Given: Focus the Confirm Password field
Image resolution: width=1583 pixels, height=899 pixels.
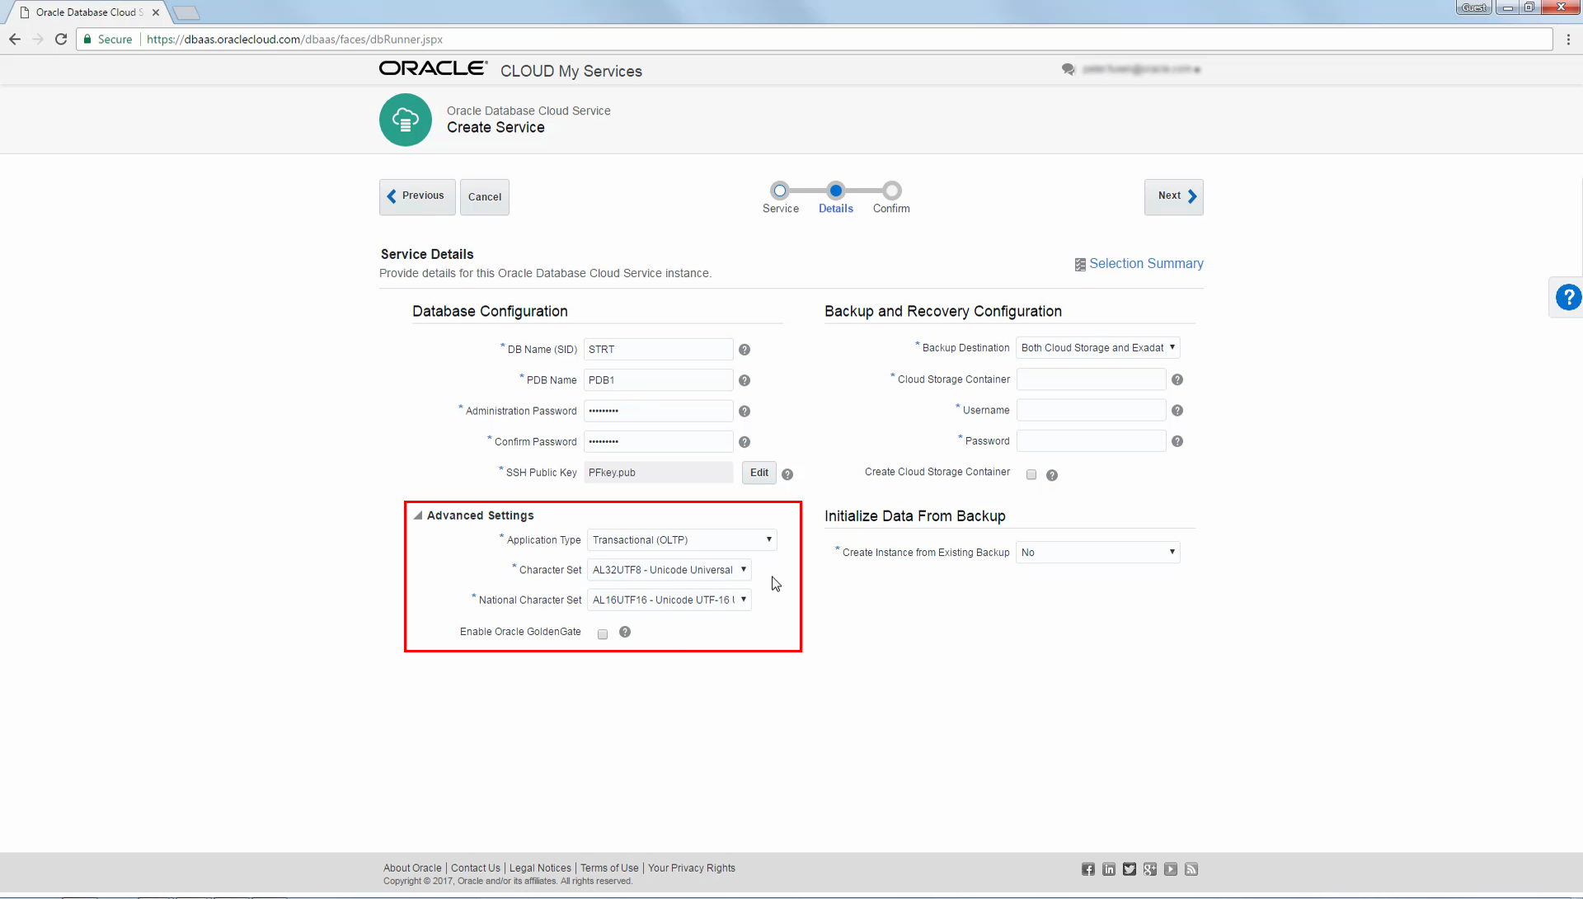Looking at the screenshot, I should click(659, 442).
